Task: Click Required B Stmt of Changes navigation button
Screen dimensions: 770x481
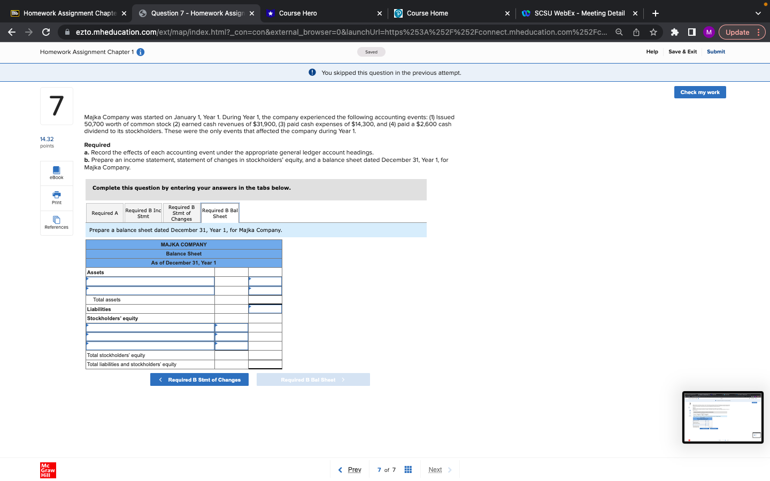Action: pos(199,379)
